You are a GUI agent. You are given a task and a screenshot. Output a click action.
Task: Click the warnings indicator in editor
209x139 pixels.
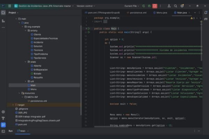tap(193, 18)
